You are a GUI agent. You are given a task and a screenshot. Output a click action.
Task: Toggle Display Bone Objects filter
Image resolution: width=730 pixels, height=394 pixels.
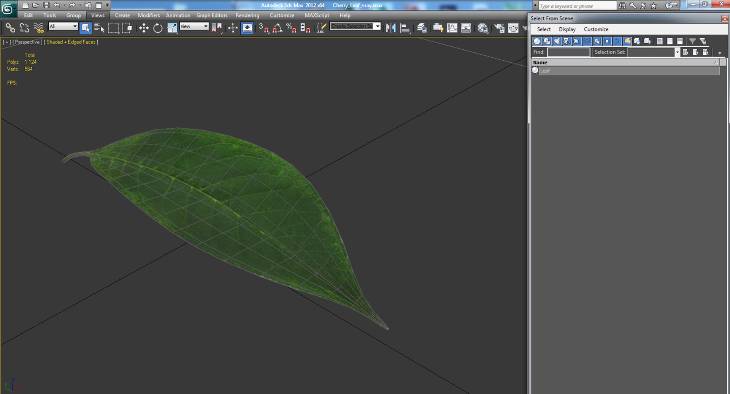[617, 41]
